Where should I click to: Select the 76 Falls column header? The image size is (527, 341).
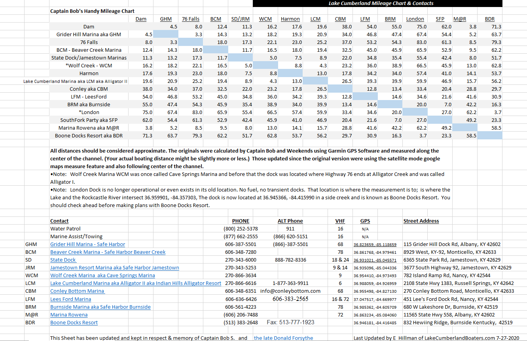coord(190,19)
